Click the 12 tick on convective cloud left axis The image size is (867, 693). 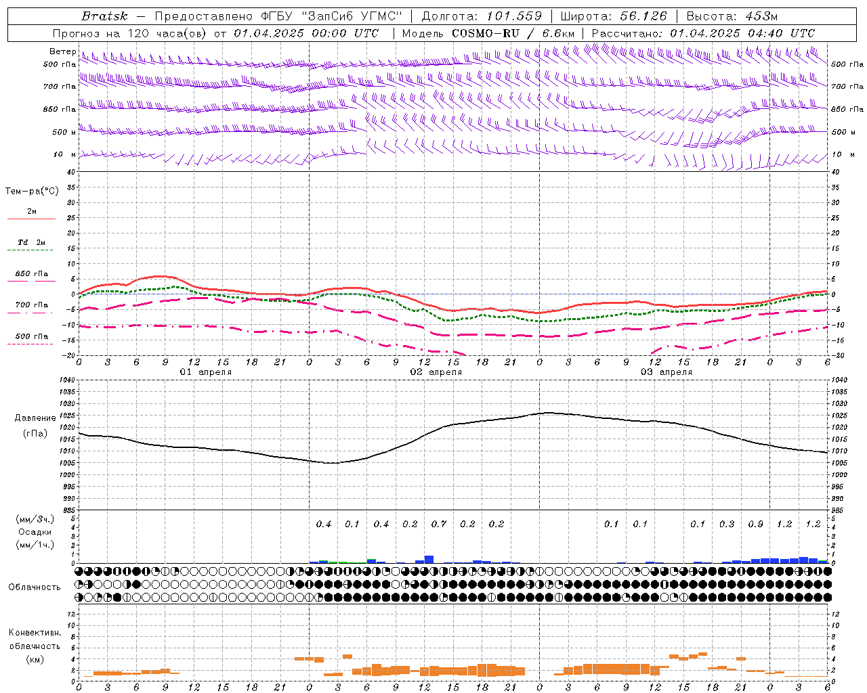71,614
